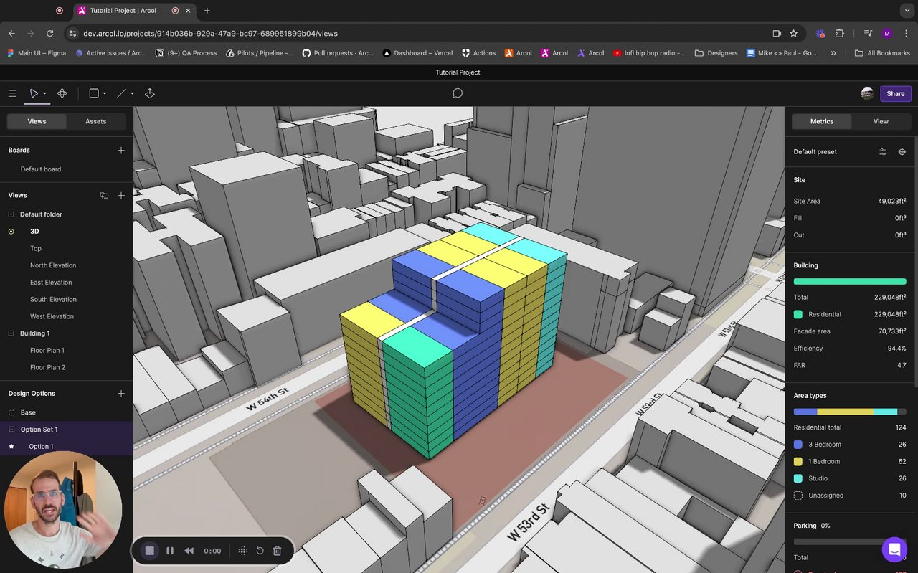Select the orbit navigation tool

click(x=62, y=93)
